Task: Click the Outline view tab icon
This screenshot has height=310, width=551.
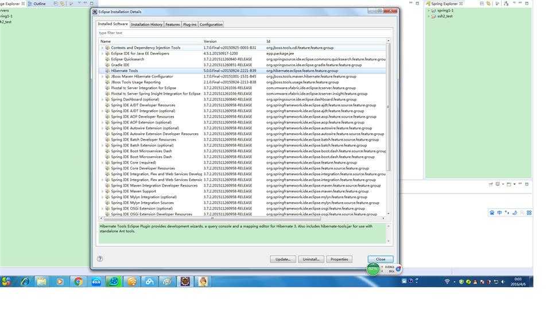Action: coord(30,3)
